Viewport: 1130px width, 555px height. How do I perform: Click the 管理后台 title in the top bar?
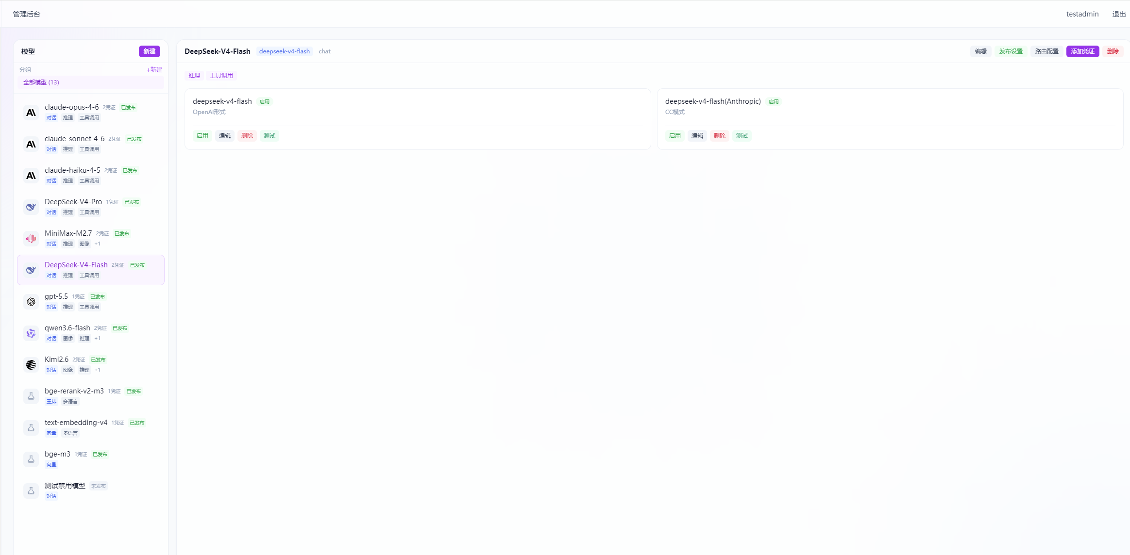(x=27, y=14)
